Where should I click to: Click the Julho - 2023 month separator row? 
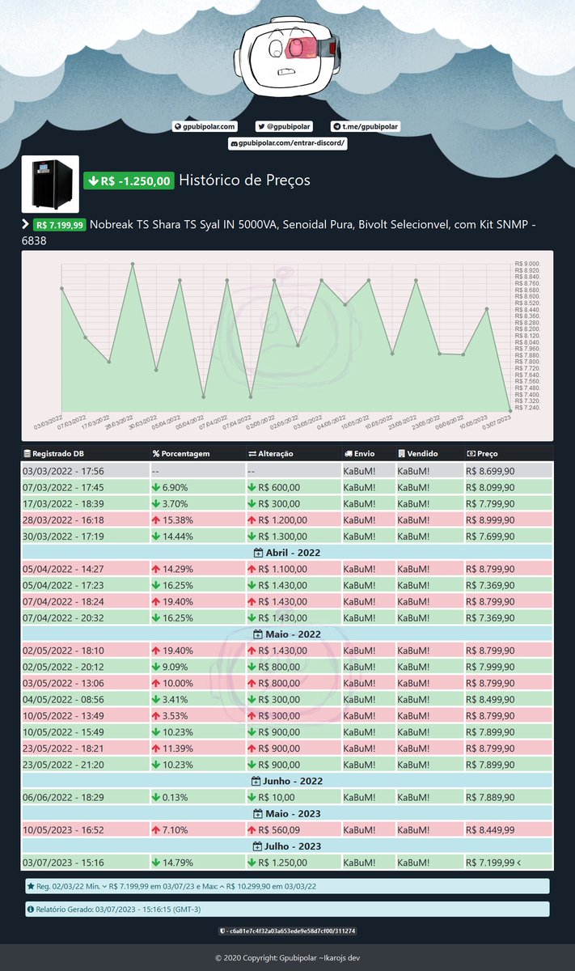click(287, 846)
